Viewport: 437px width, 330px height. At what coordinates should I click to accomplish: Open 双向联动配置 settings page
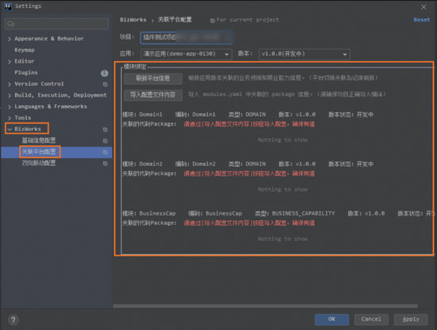pyautogui.click(x=39, y=163)
